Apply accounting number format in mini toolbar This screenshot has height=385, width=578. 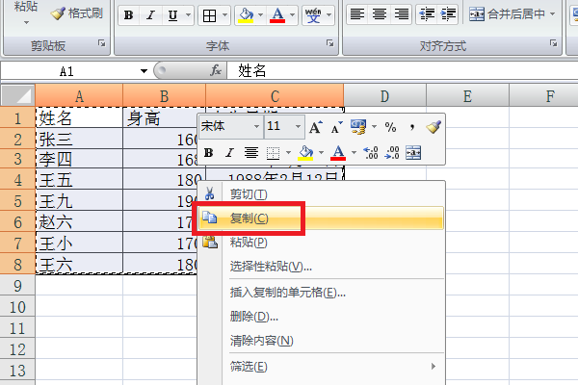[x=358, y=127]
